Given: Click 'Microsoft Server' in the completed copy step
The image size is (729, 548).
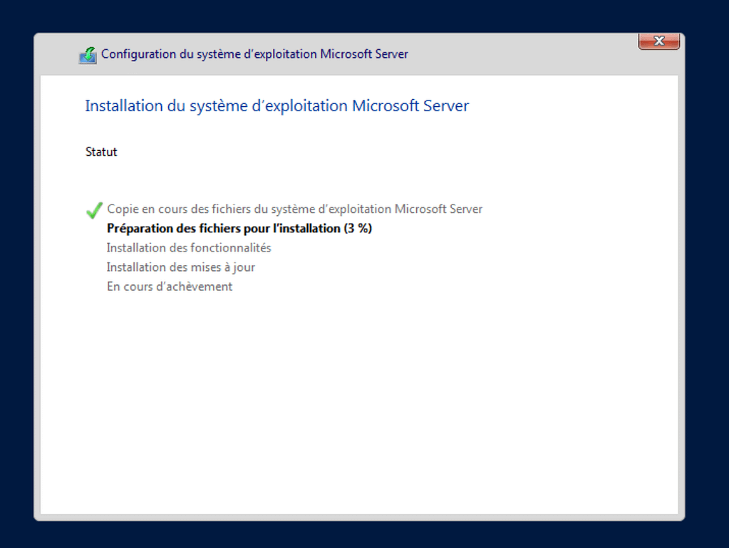Looking at the screenshot, I should 438,210.
